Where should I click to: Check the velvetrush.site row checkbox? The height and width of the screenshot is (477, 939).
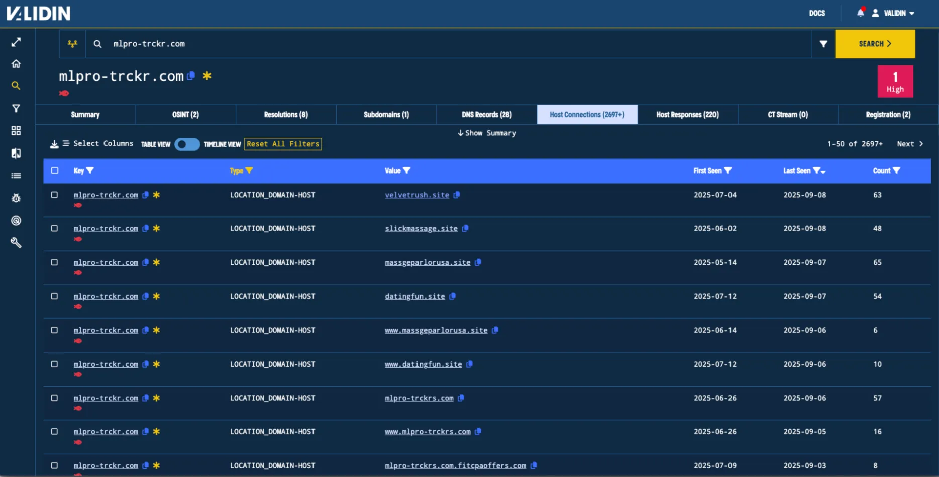click(x=55, y=195)
